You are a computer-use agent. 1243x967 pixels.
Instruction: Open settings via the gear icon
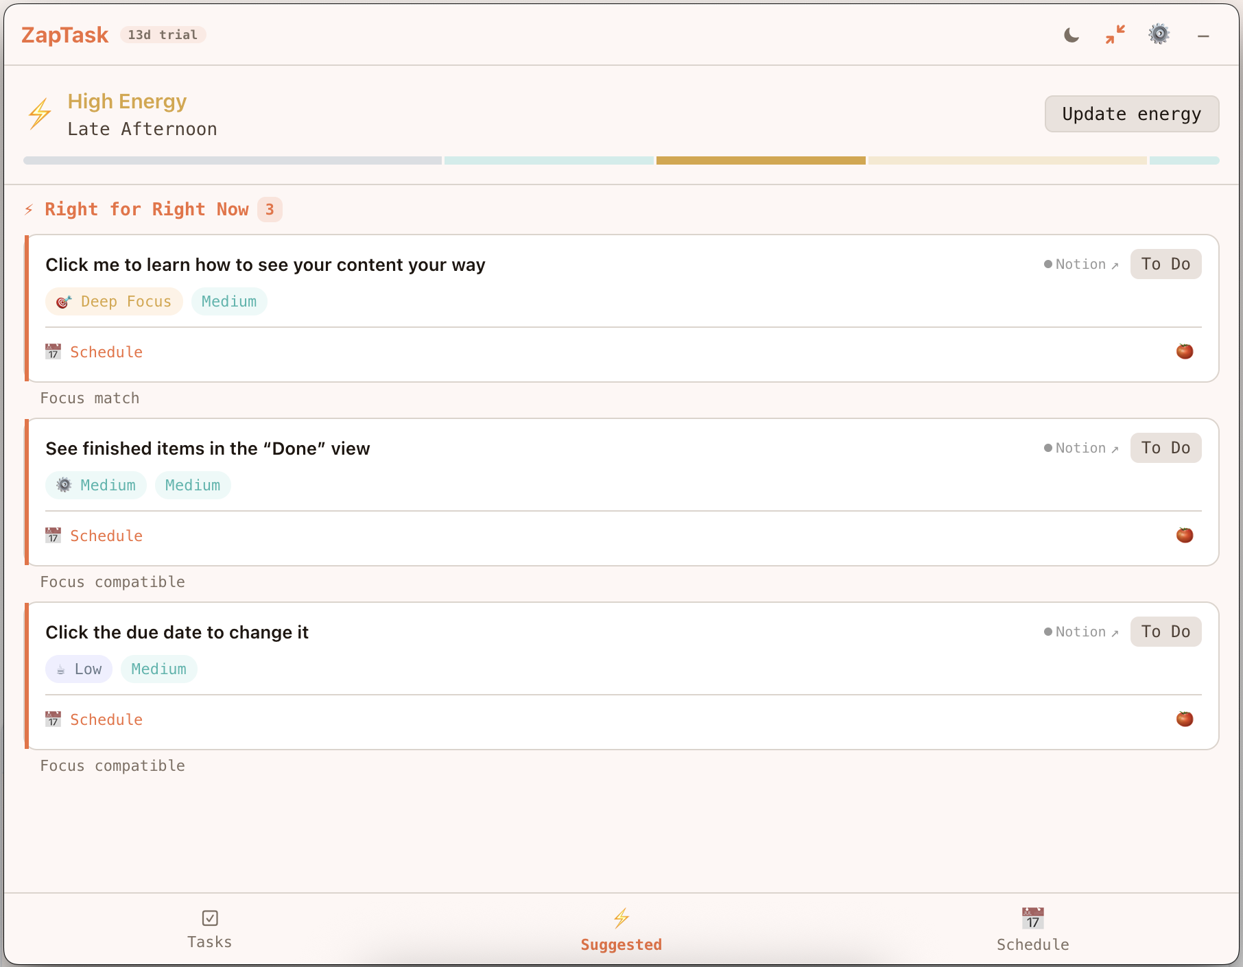click(x=1159, y=34)
